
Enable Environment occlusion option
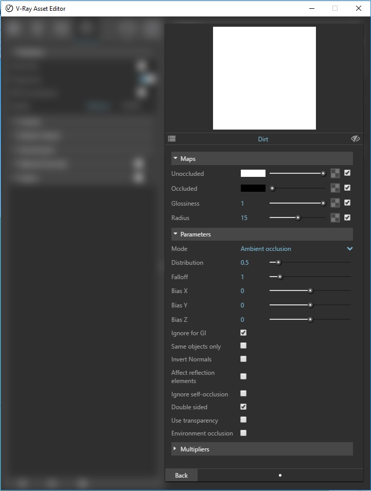coord(243,433)
